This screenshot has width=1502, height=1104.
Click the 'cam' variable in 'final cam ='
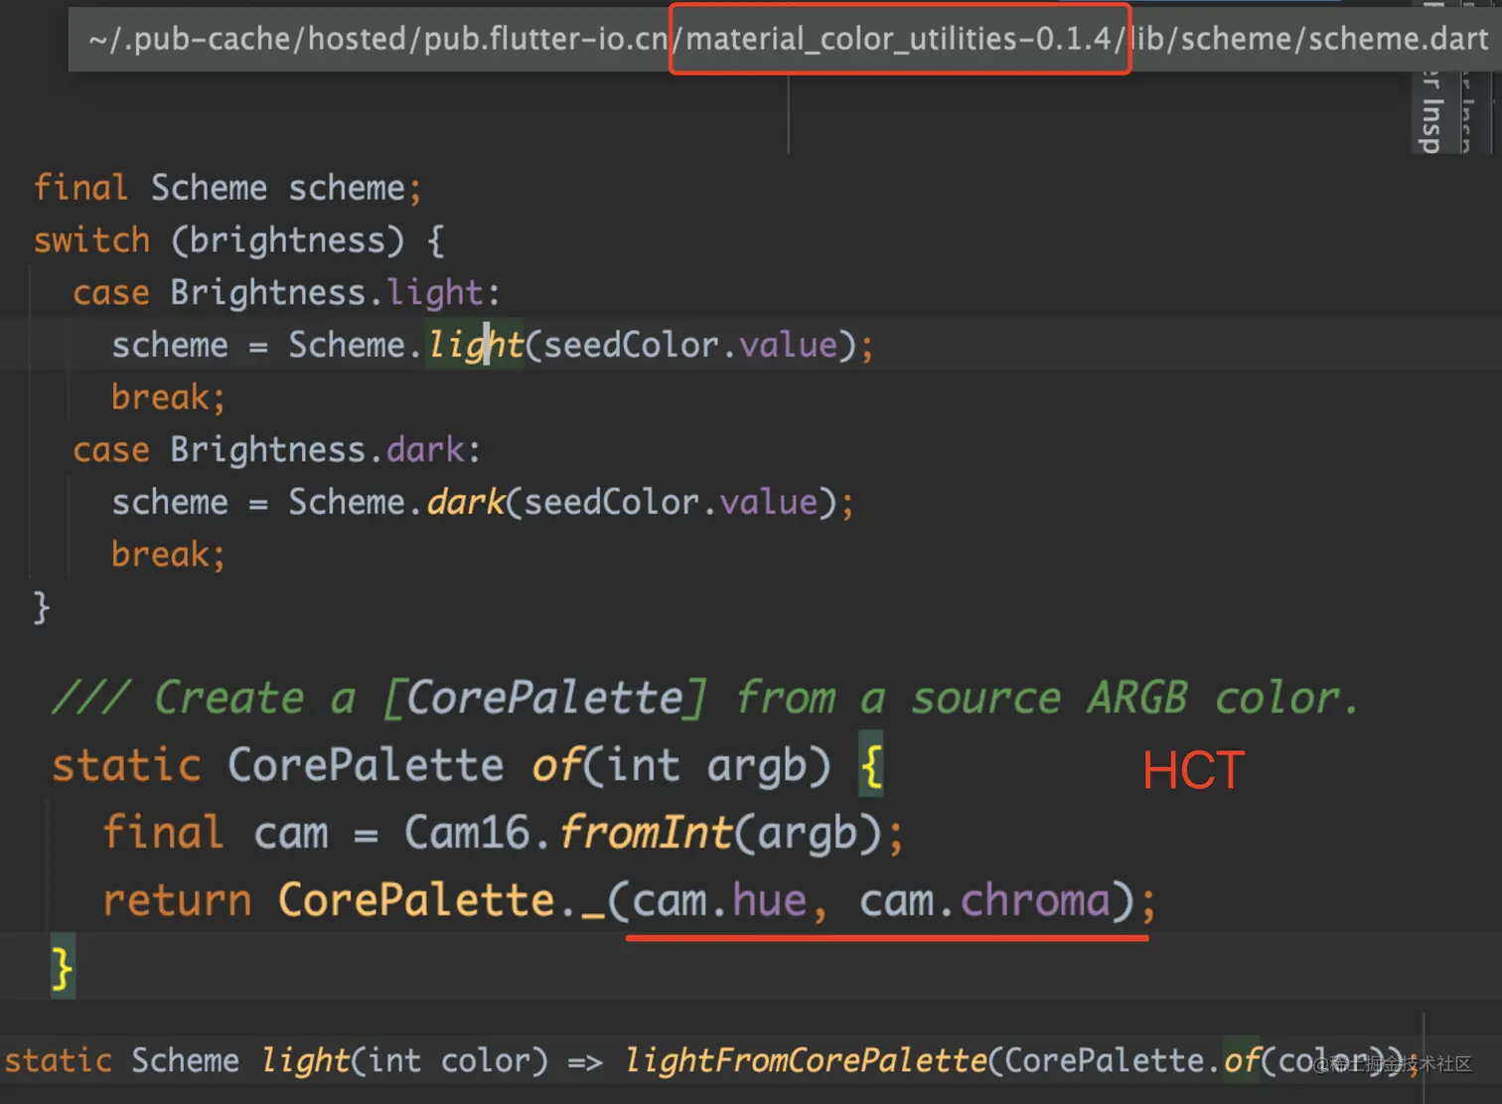click(x=290, y=833)
